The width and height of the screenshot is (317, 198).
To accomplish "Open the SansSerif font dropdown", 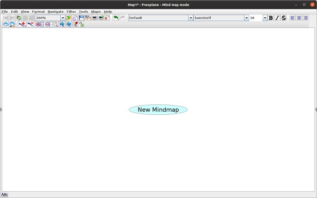I will coord(246,18).
